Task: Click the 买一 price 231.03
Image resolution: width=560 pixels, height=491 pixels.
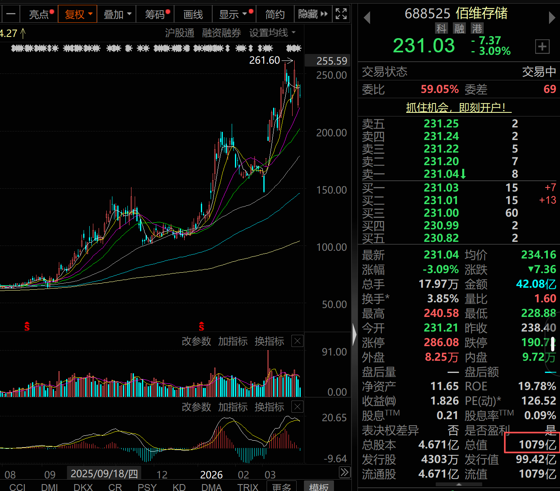Action: pos(441,188)
